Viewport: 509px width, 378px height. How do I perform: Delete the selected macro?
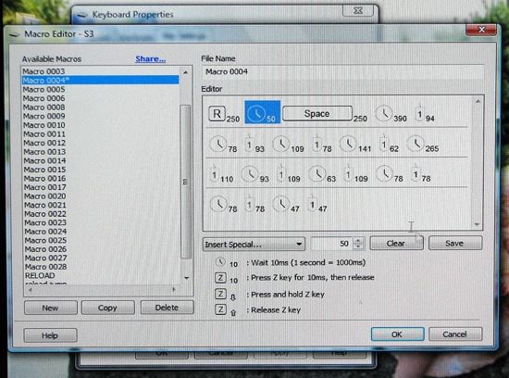167,308
